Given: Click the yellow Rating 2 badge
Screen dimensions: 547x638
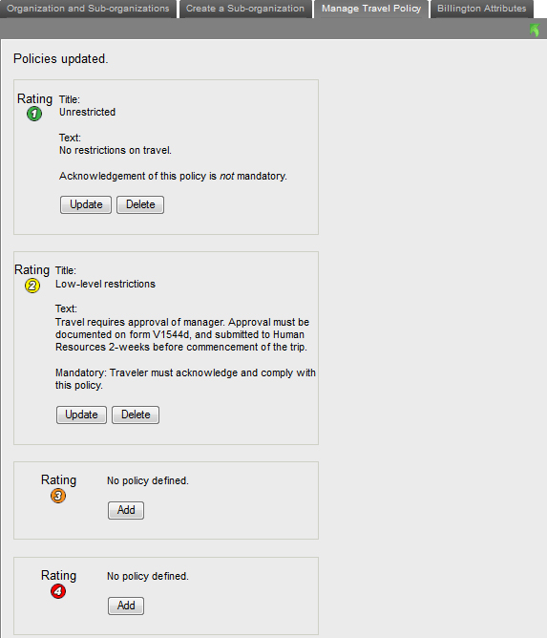Looking at the screenshot, I should click(32, 286).
